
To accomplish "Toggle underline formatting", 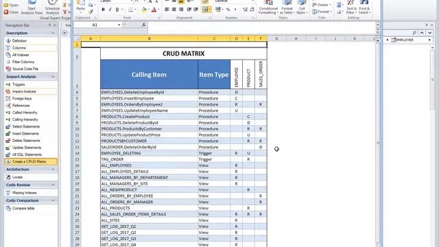I will point(117,10).
